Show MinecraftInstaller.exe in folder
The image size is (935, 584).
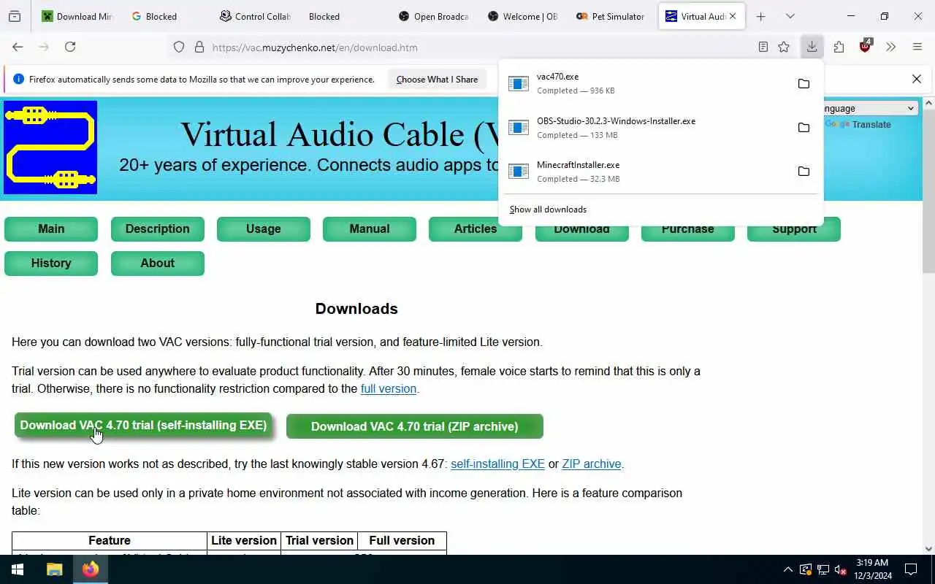coord(804,172)
